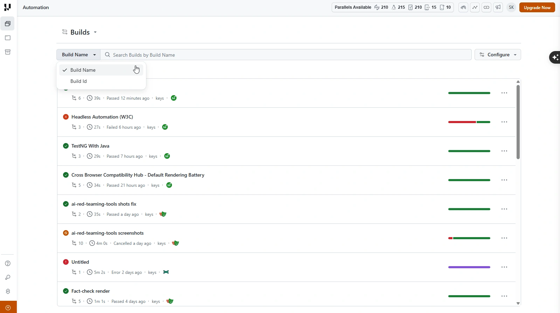Open Cross Browser Compatibility Hub build

(138, 175)
